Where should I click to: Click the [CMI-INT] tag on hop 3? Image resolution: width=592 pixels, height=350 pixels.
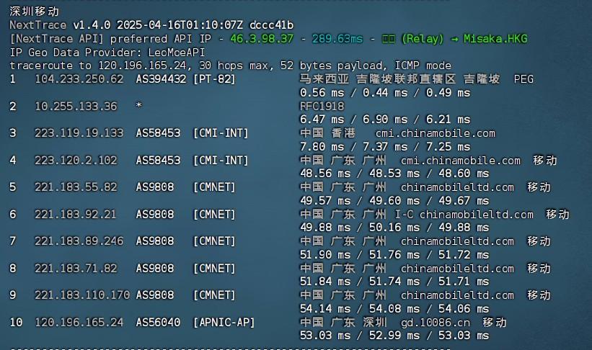pyautogui.click(x=221, y=133)
